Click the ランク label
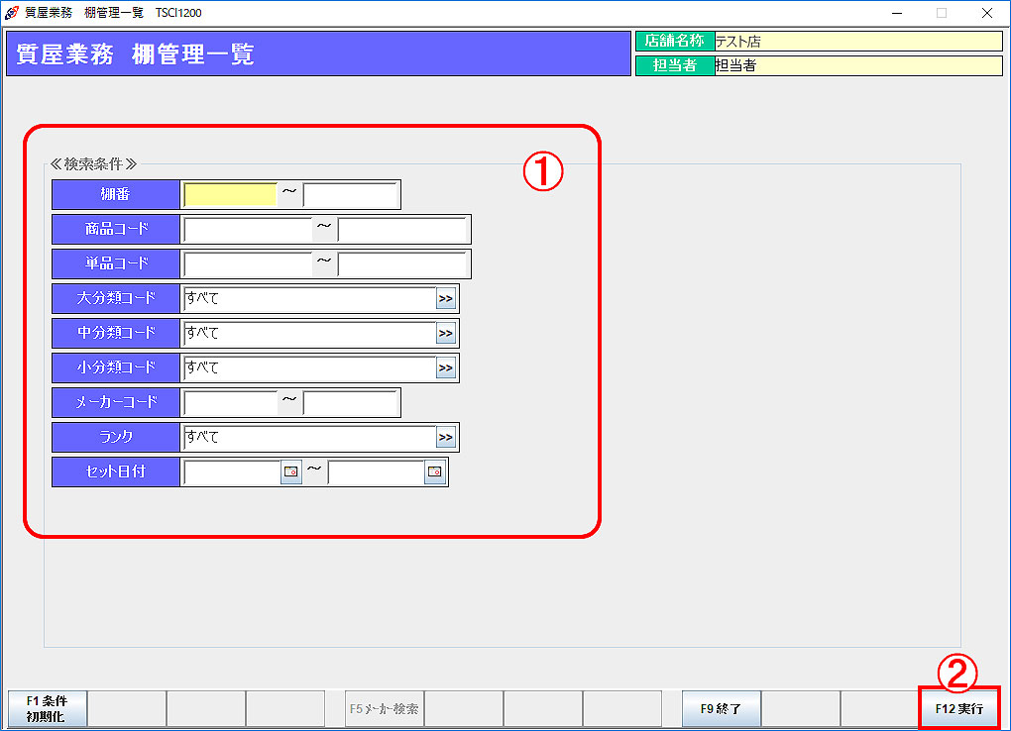The image size is (1011, 731). point(115,437)
